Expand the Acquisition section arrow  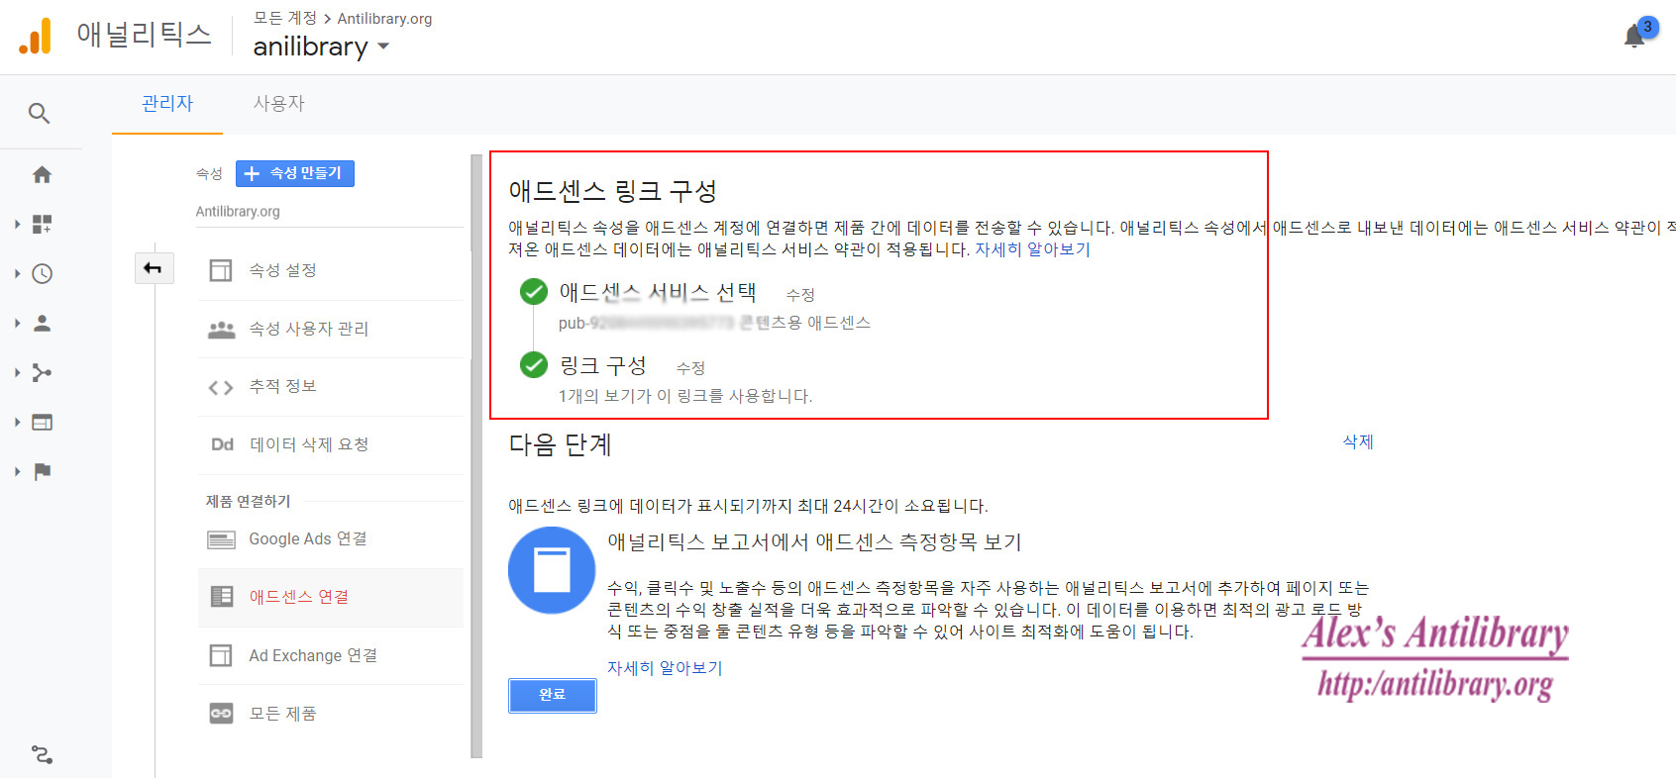tap(17, 373)
